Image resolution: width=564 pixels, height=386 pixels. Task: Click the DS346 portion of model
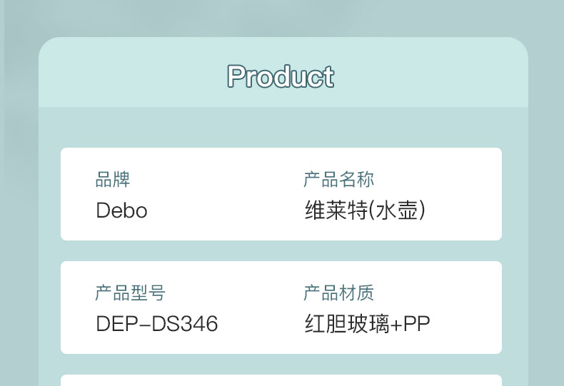pos(185,323)
